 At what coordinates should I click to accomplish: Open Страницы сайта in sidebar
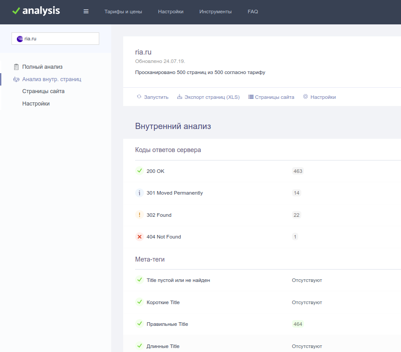(x=43, y=91)
